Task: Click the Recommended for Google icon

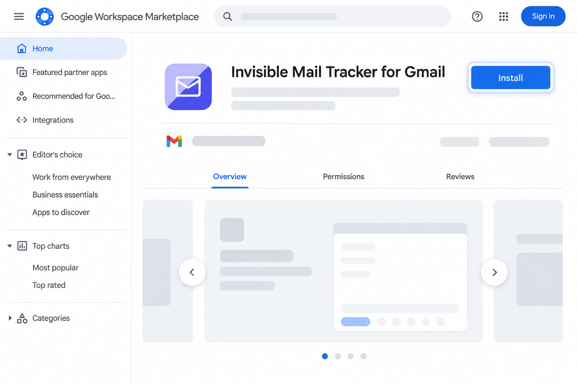Action: pyautogui.click(x=22, y=96)
